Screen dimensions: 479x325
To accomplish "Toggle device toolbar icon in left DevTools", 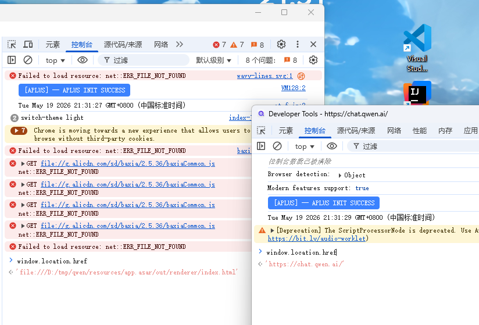I will coord(28,45).
